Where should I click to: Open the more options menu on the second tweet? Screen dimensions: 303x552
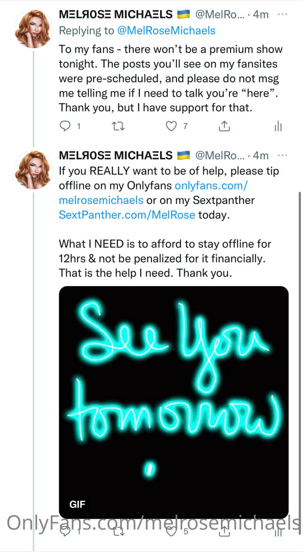pos(283,155)
